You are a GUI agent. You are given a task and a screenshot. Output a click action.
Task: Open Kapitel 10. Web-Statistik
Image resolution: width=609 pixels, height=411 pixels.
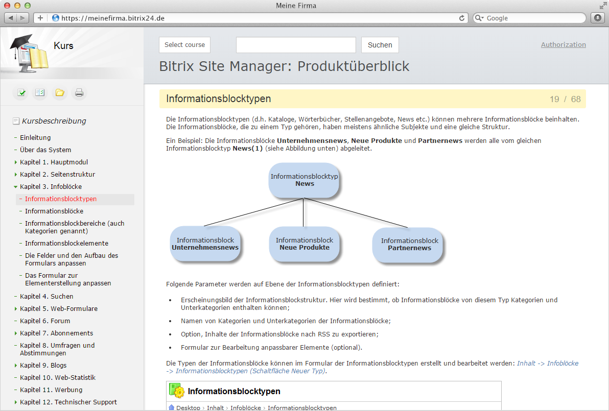(x=58, y=378)
